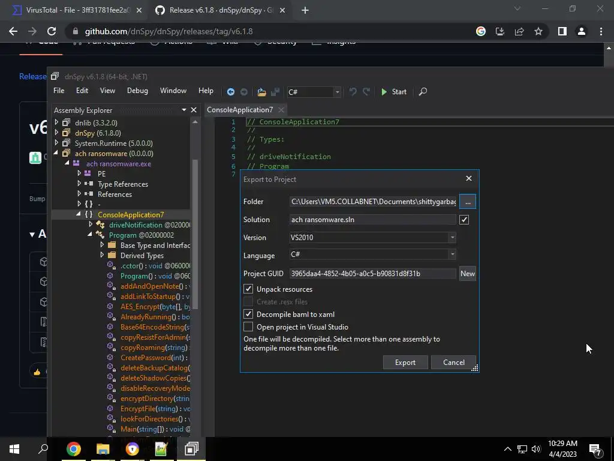
Task: Collapse the ach ransomware (0.0.0.0) node
Action: (x=56, y=153)
